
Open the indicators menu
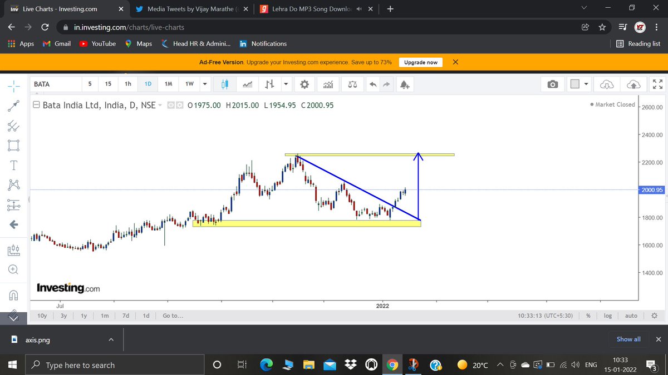point(328,84)
